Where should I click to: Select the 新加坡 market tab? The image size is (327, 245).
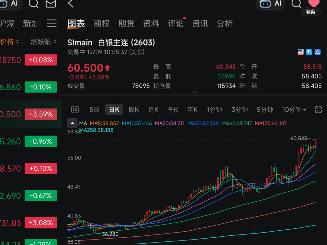[32, 23]
